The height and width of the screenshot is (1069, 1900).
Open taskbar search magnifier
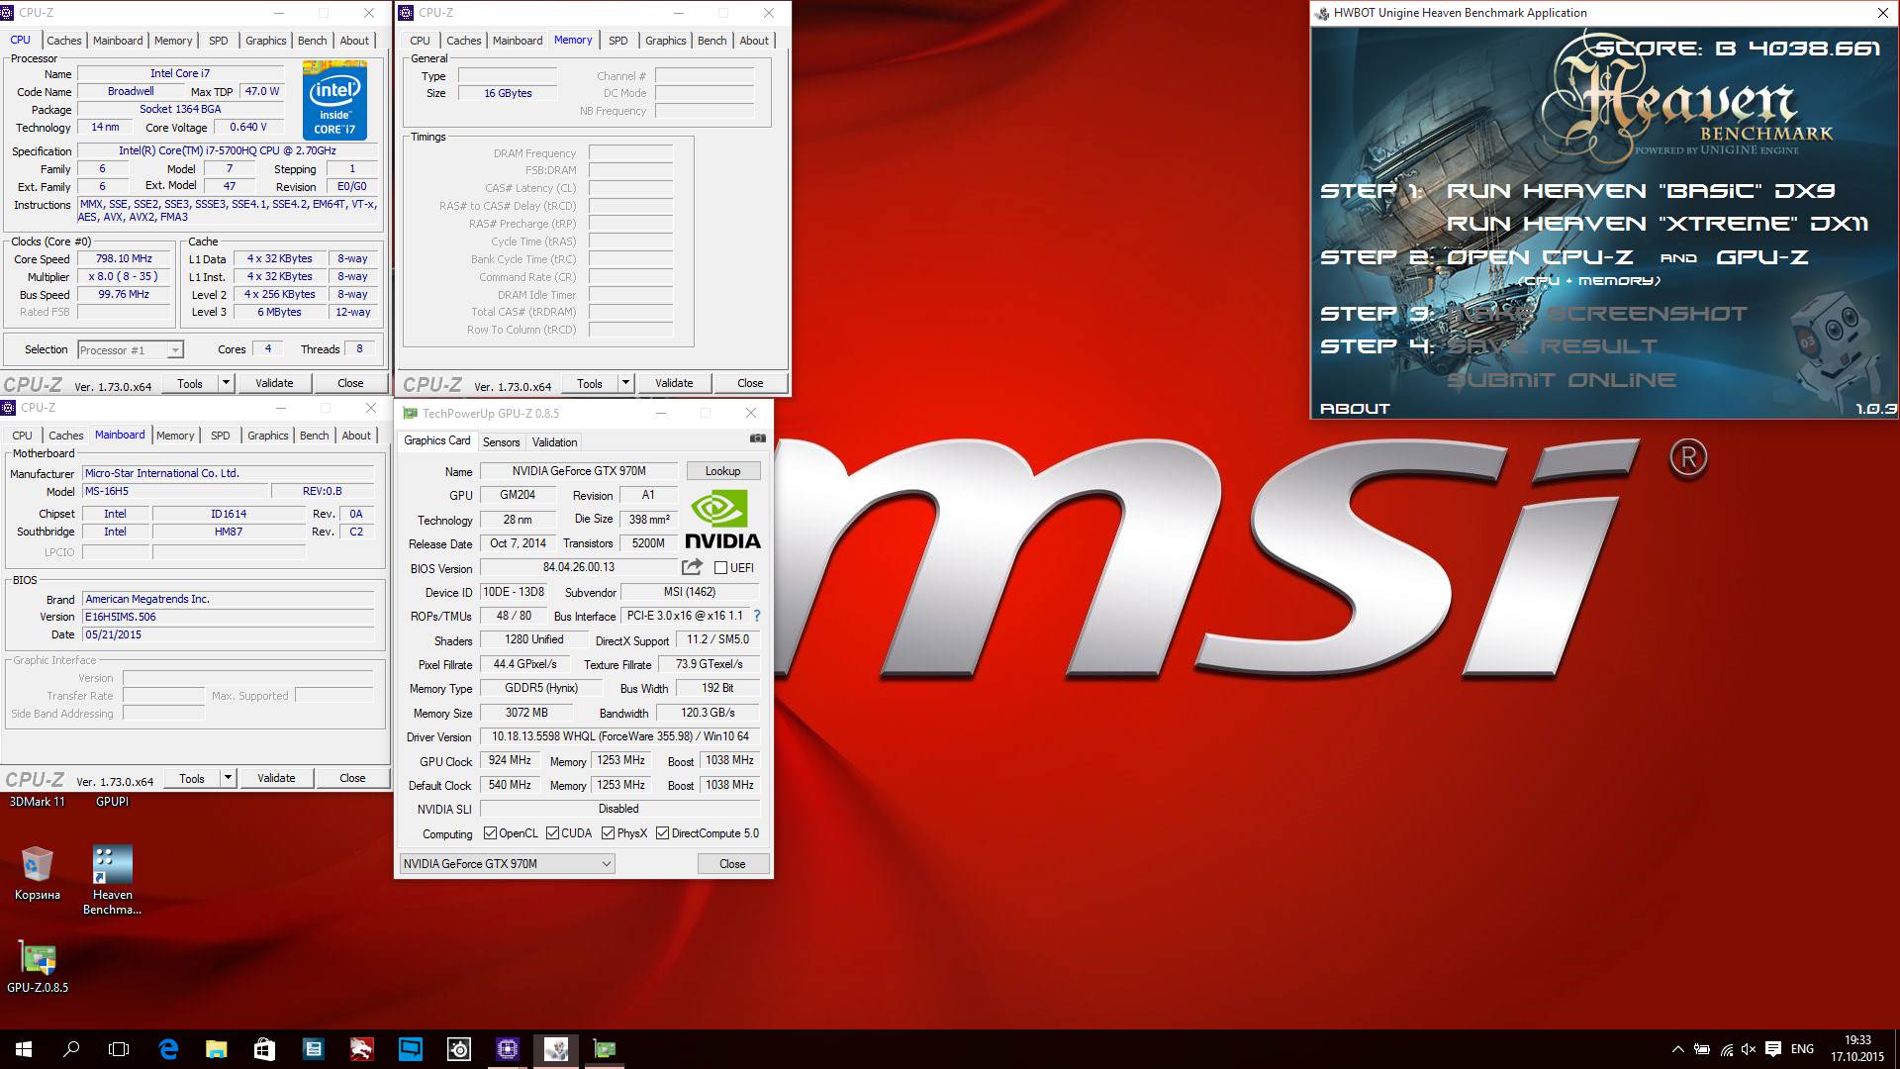[71, 1049]
